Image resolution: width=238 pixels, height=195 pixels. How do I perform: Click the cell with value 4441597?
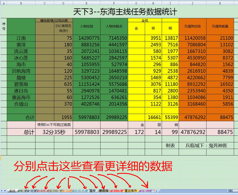coord(114,45)
